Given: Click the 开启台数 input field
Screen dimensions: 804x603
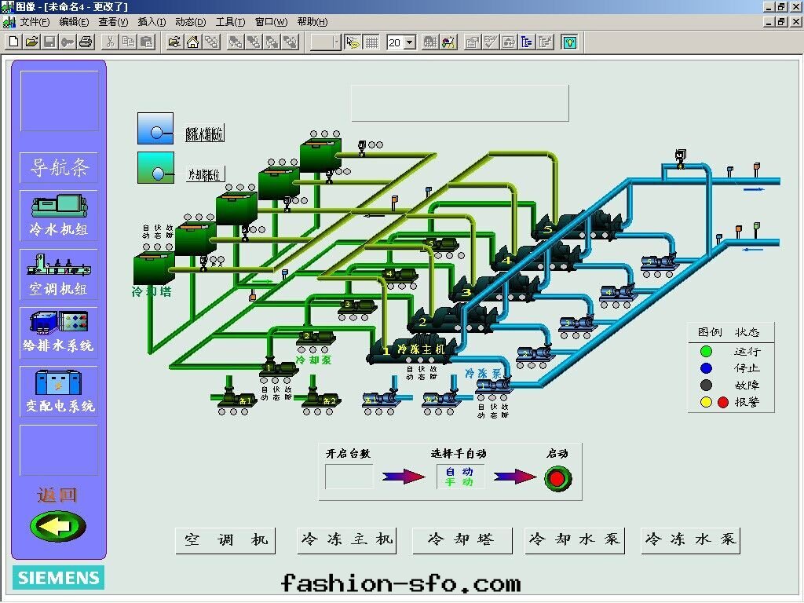Looking at the screenshot, I should coord(349,477).
